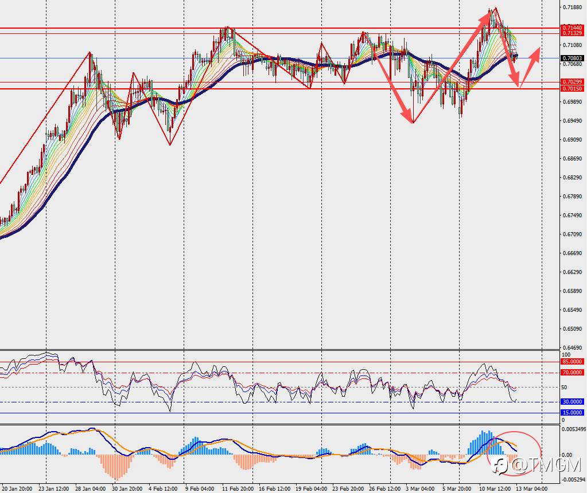Click the 0.68690 price axis value
The height and width of the screenshot is (493, 587).
tap(573, 159)
